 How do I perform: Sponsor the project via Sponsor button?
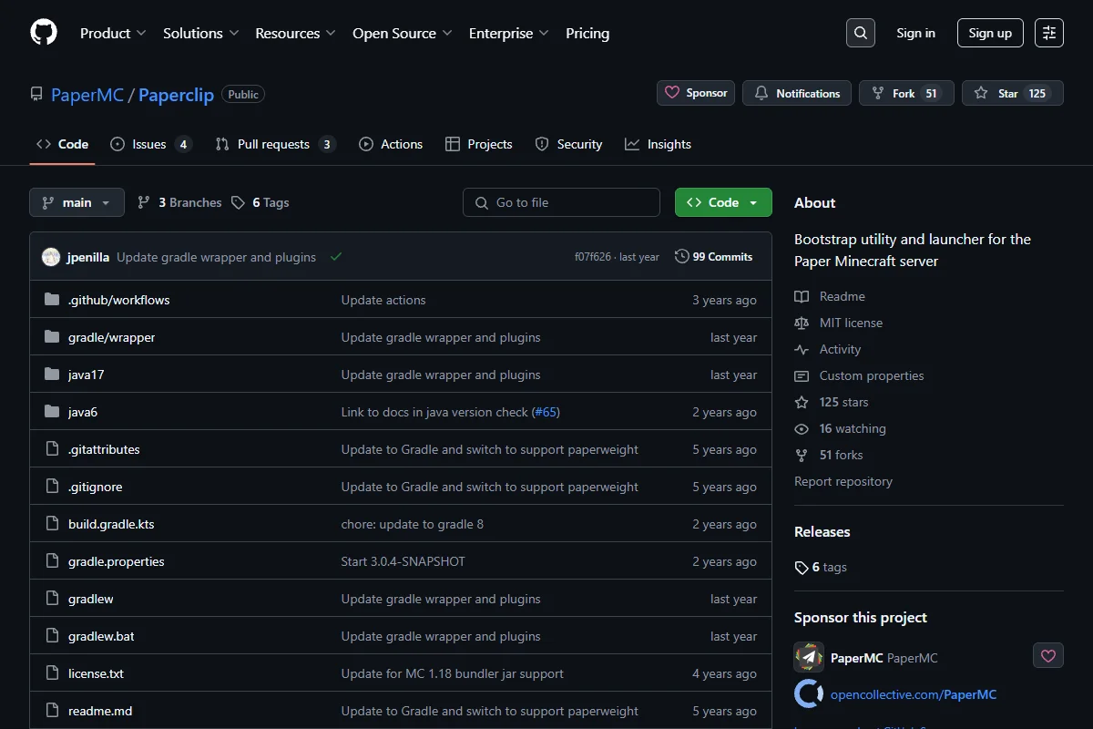[696, 93]
